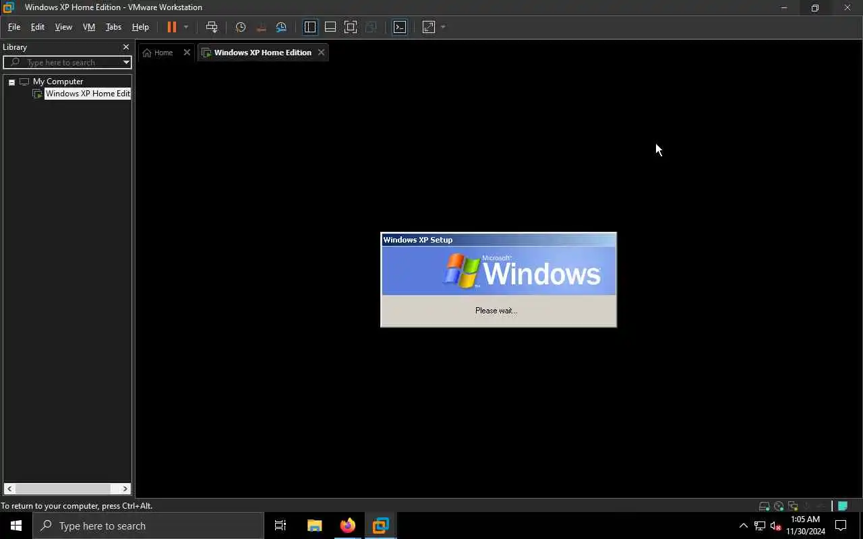863x539 pixels.
Task: Click the VMware Workstation taskbar icon
Action: (x=380, y=526)
